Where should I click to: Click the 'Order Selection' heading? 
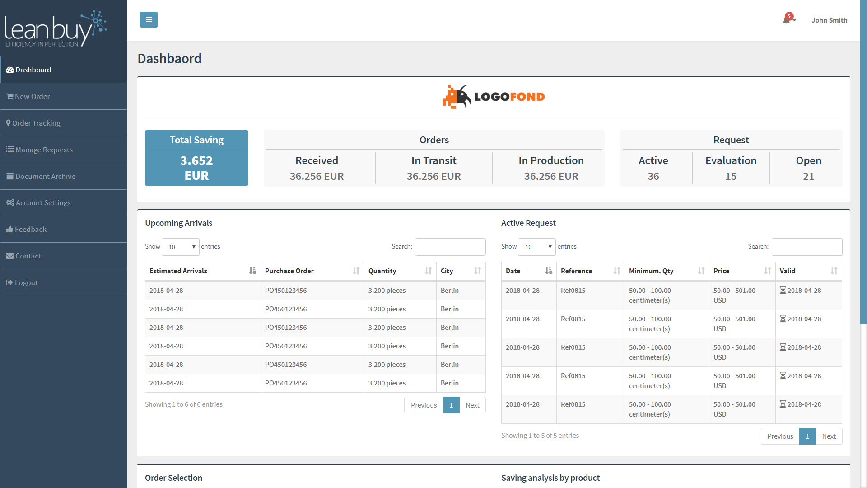point(173,478)
